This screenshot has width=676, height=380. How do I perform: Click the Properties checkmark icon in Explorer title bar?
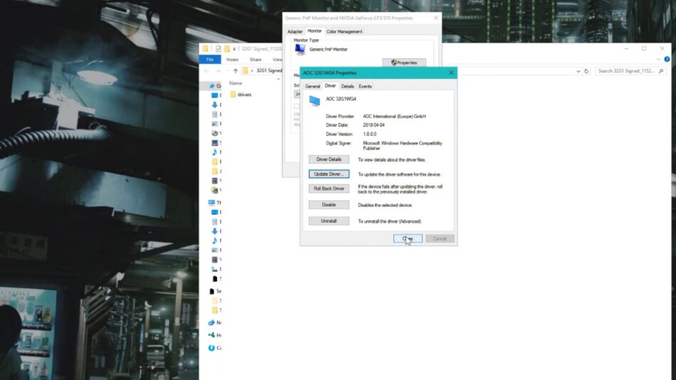(218, 48)
